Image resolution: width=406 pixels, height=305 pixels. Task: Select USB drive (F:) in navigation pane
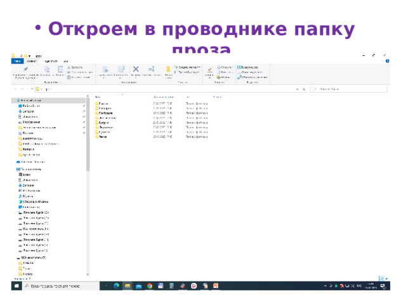[31, 258]
